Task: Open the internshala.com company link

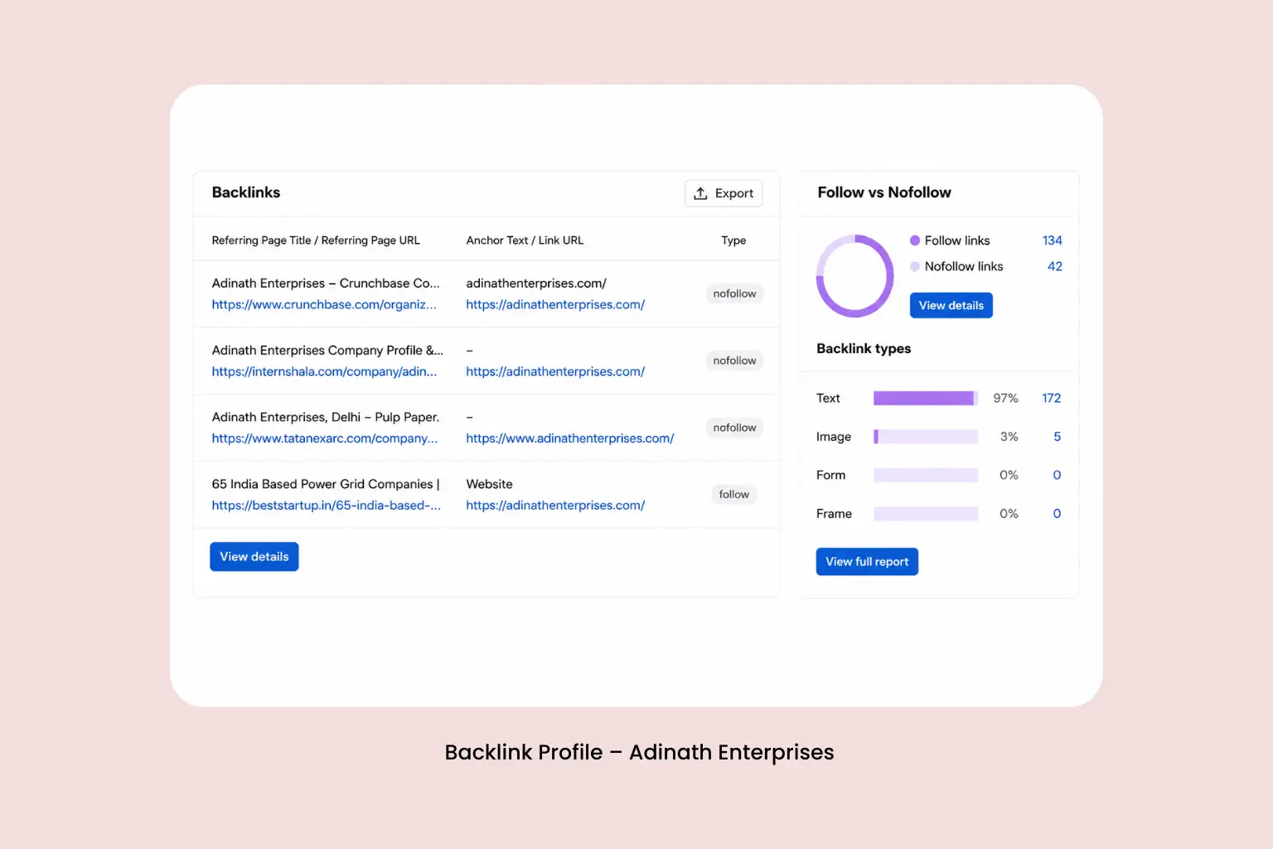Action: point(324,371)
